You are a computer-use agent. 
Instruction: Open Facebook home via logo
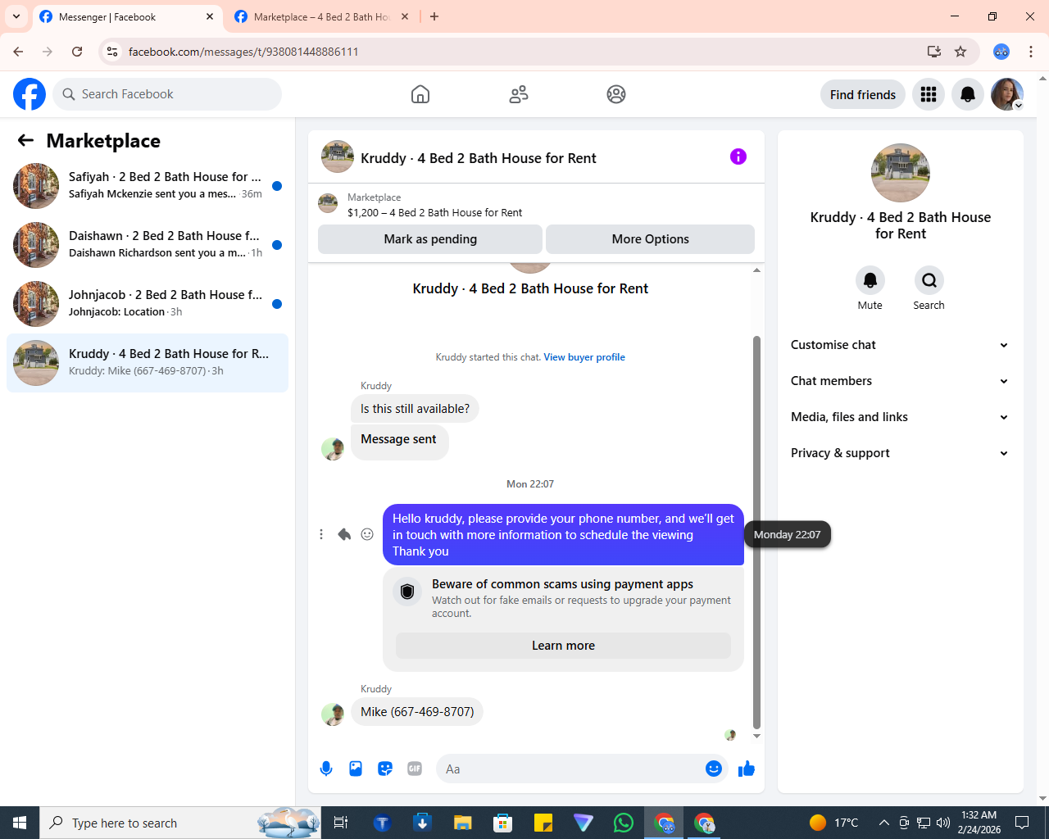(x=30, y=94)
